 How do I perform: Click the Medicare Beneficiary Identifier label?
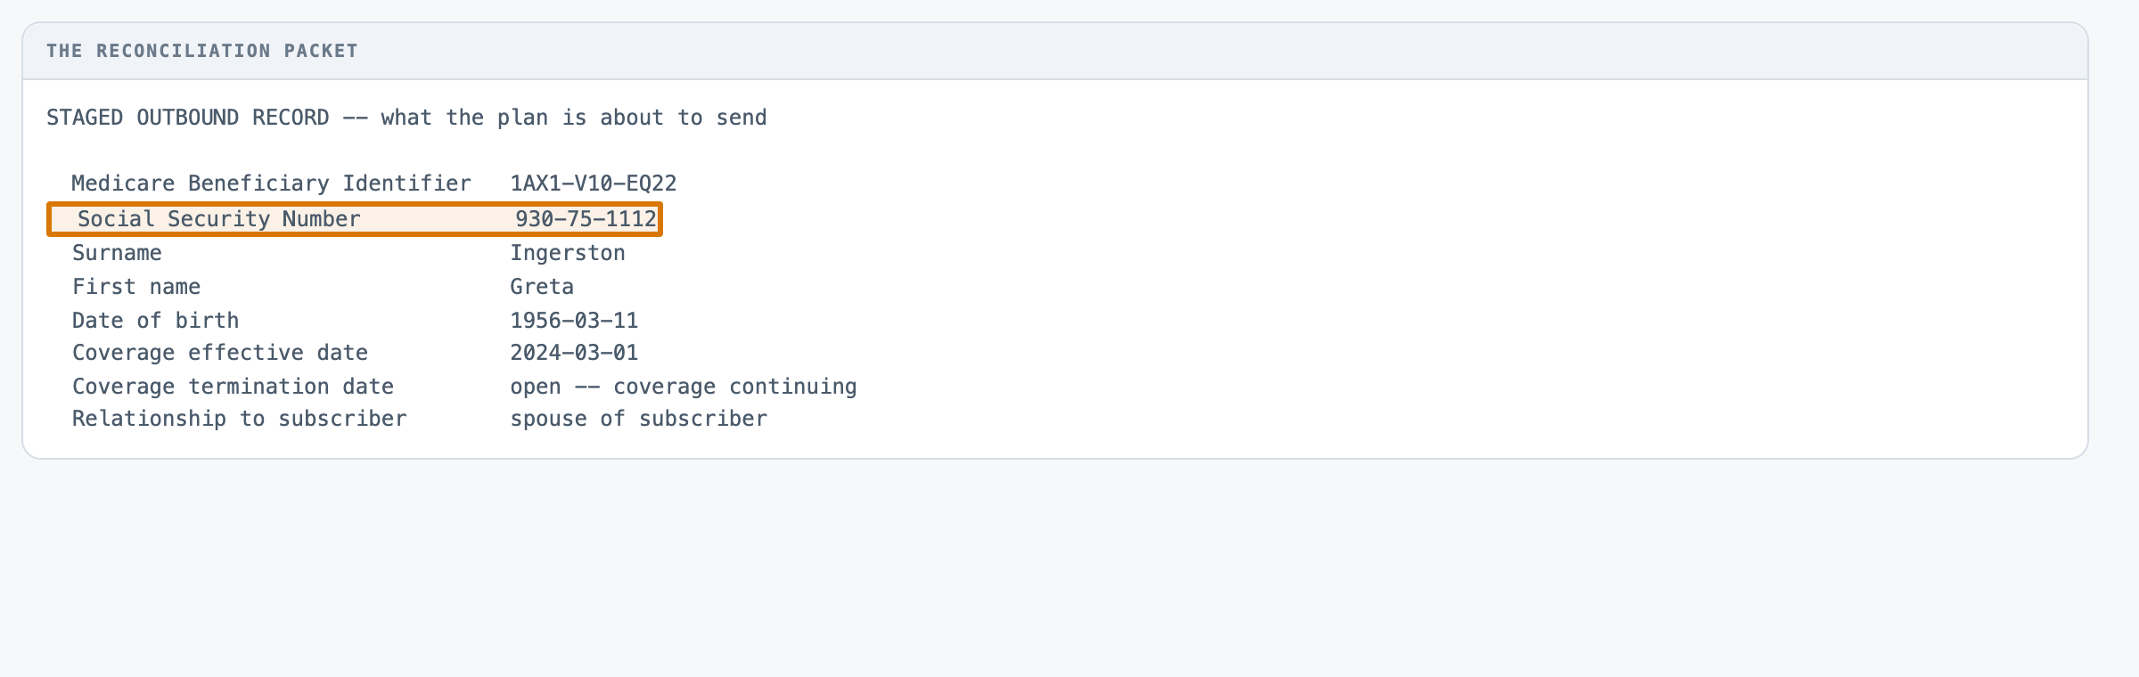point(272,184)
